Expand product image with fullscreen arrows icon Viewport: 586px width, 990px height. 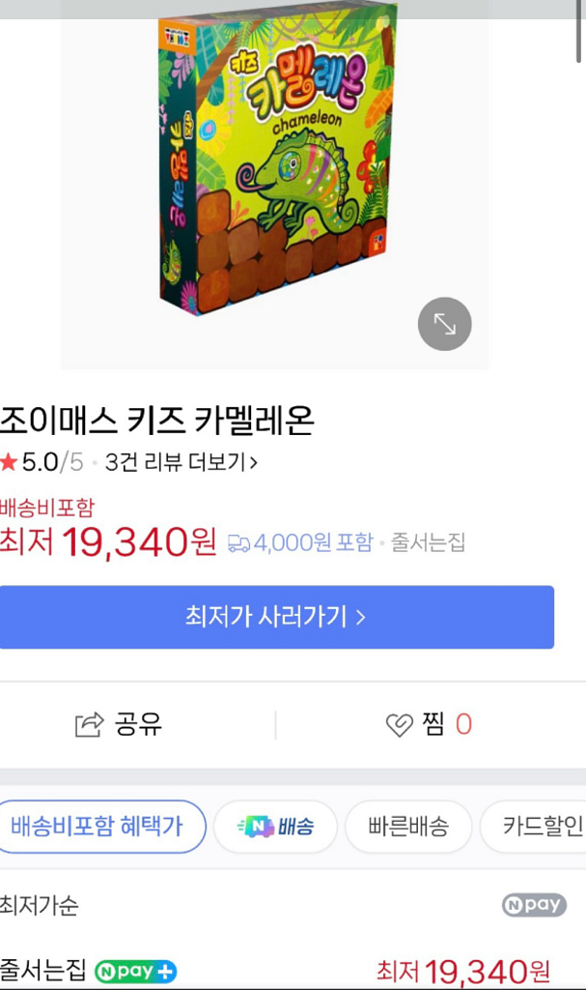point(445,324)
